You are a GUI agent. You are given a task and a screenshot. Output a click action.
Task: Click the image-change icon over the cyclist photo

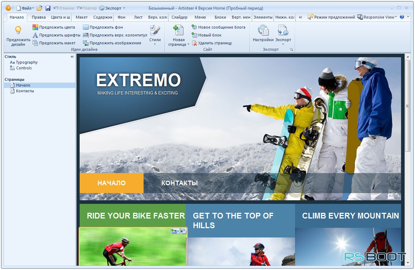175,231
